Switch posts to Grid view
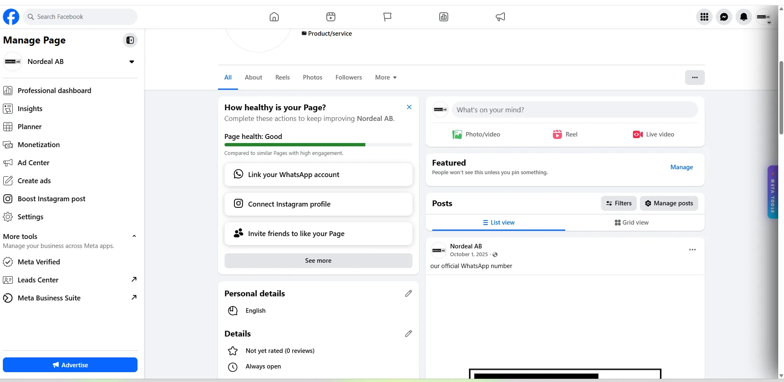The height and width of the screenshot is (382, 784). 632,223
